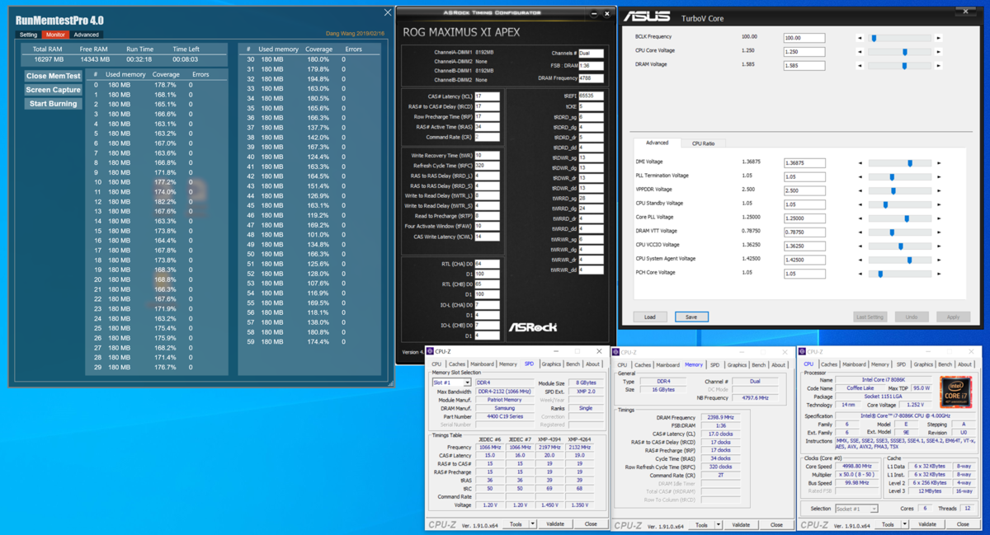
Task: Click the CPU-Z title icon in the SPD window
Action: [431, 352]
